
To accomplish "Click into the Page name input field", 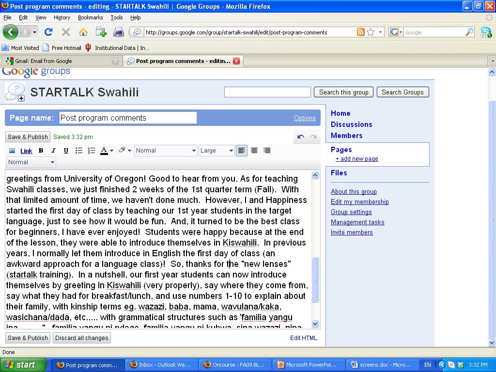I will pyautogui.click(x=128, y=118).
